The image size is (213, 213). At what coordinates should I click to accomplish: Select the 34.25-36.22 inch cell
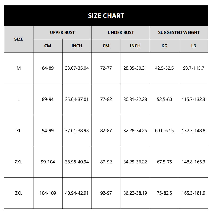click(x=135, y=162)
